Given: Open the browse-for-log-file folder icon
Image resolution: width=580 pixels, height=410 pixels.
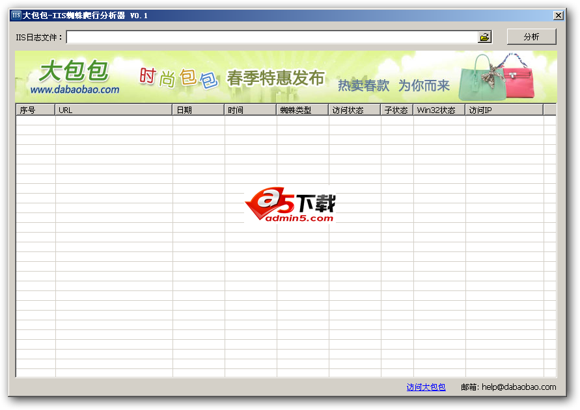Looking at the screenshot, I should (x=484, y=37).
